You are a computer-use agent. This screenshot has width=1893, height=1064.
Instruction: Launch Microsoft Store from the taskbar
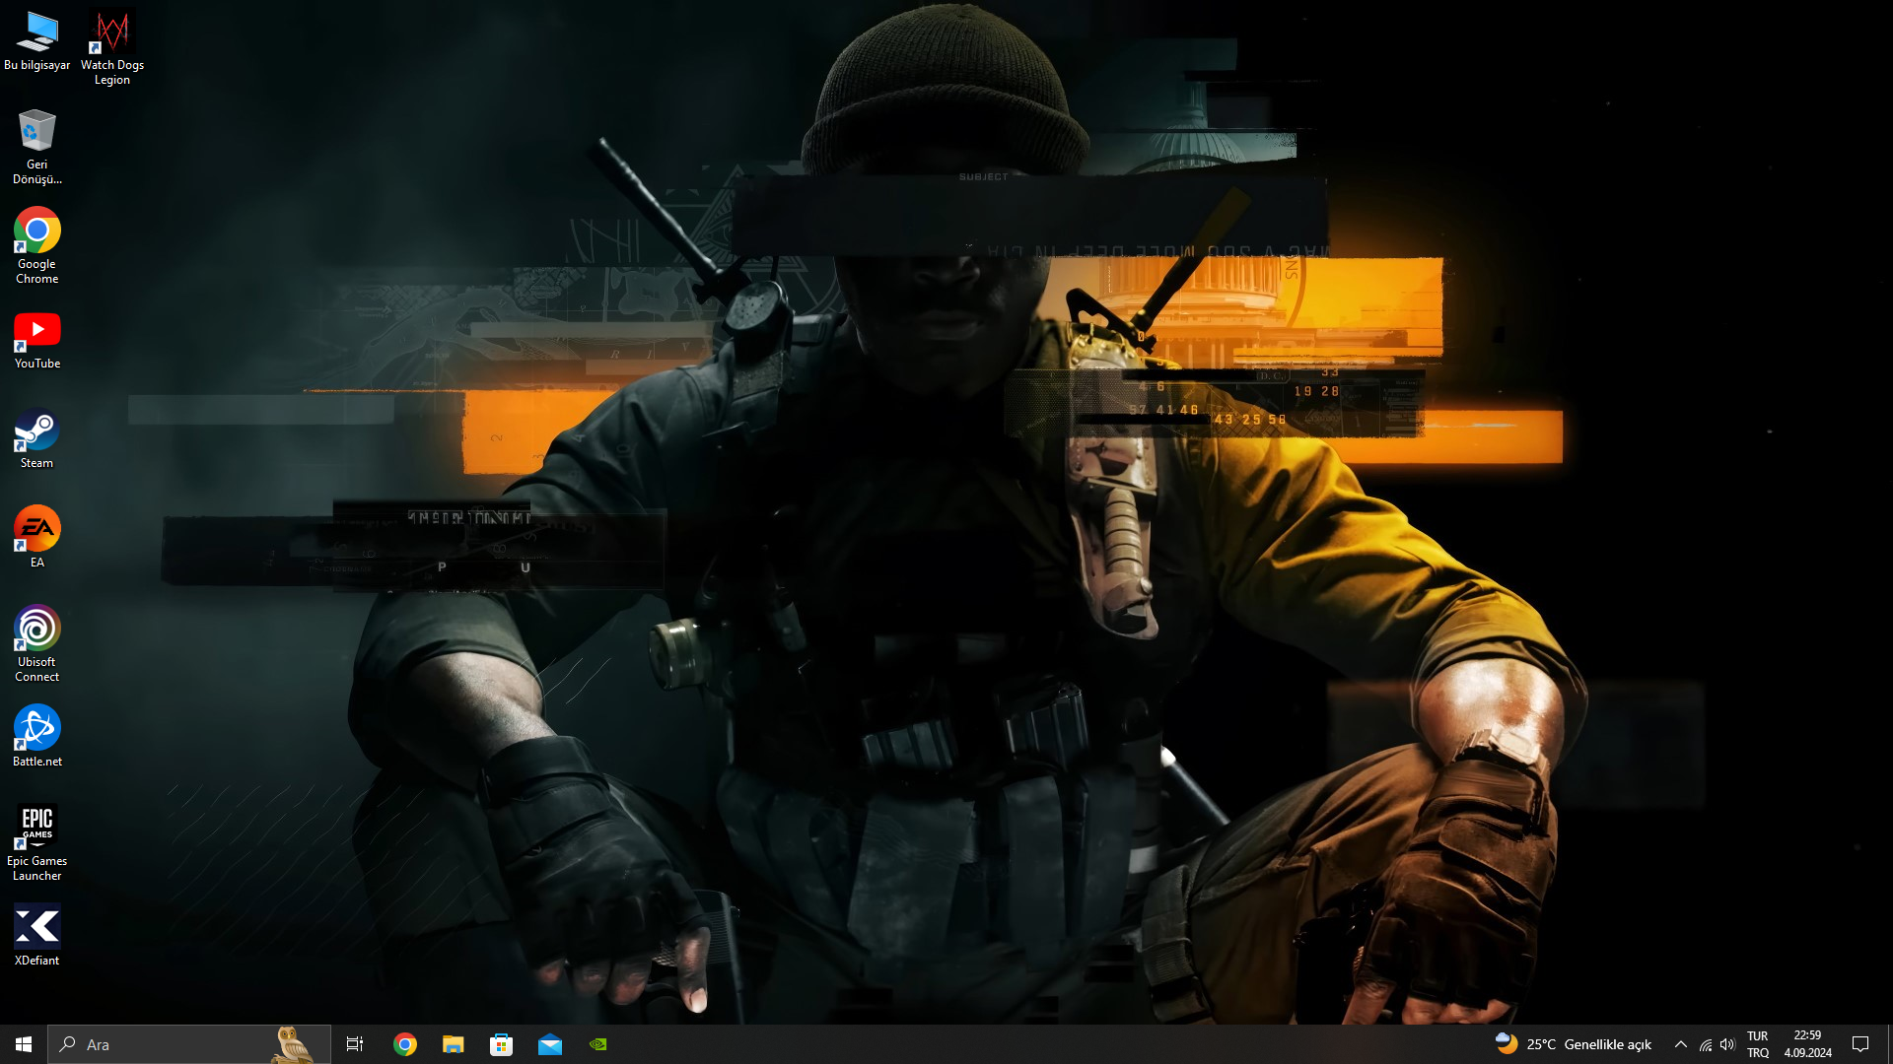point(502,1044)
